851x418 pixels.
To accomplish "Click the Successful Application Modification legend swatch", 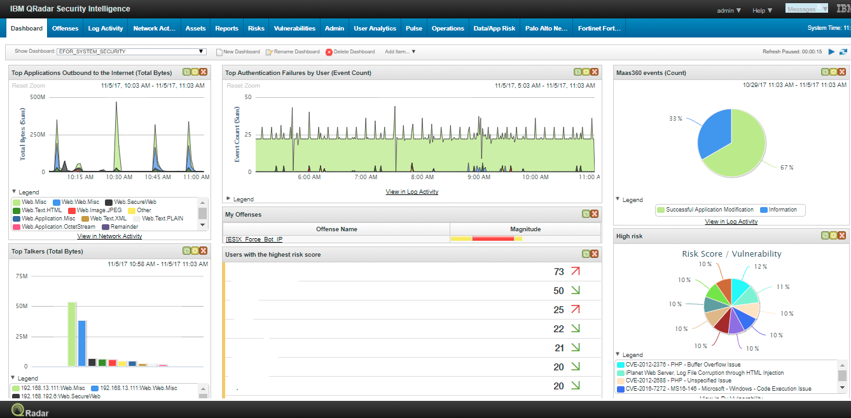I will 661,210.
